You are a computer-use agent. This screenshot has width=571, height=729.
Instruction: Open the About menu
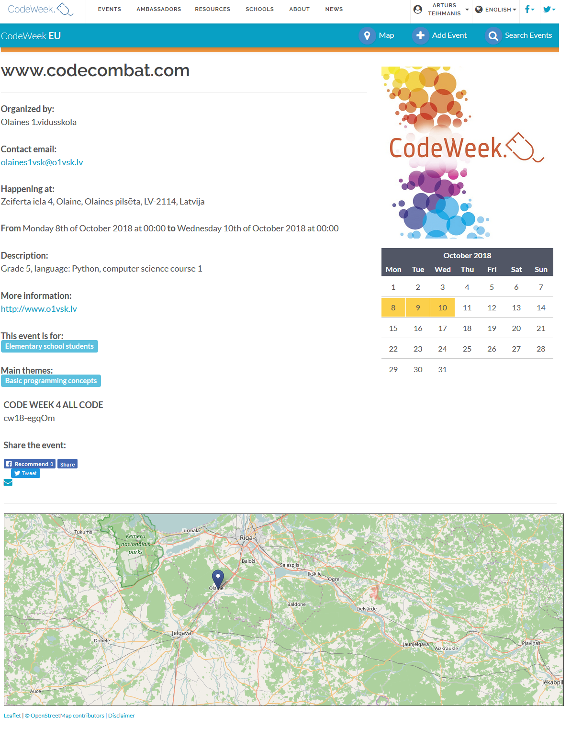300,9
